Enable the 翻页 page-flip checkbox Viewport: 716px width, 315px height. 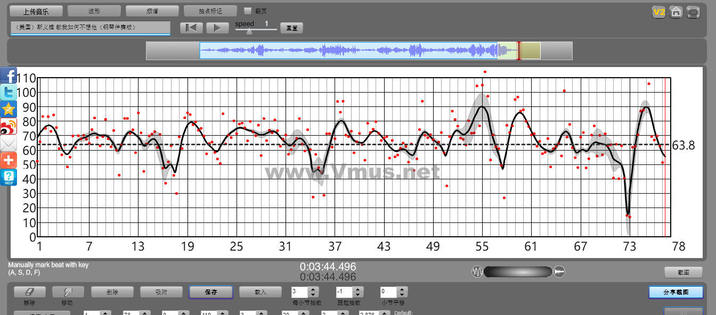(x=248, y=11)
